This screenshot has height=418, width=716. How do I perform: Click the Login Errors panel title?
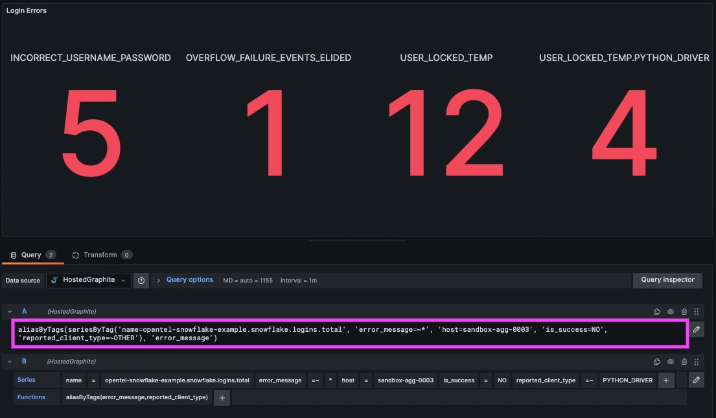[x=27, y=10]
